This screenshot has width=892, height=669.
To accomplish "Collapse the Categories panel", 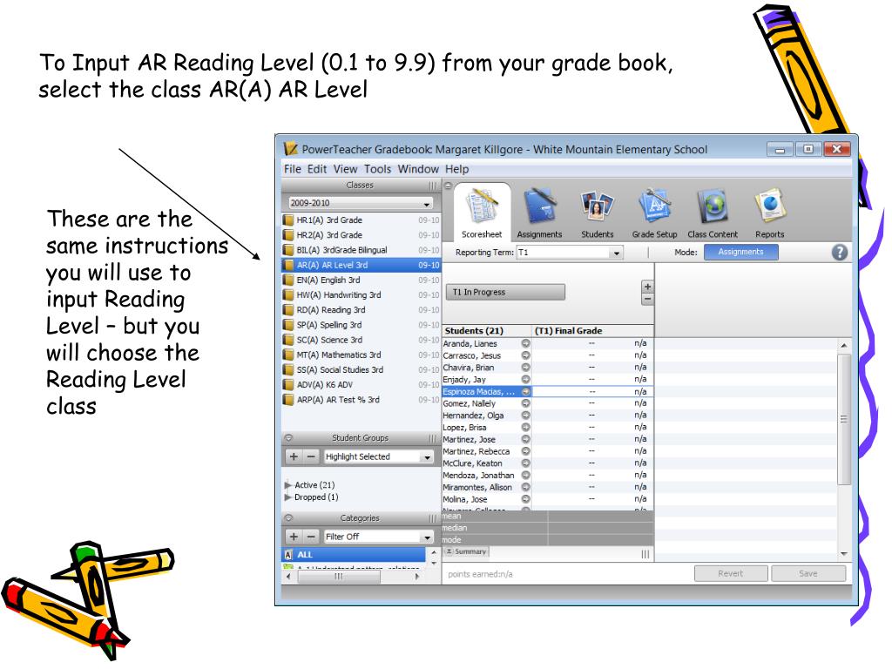I will point(288,518).
